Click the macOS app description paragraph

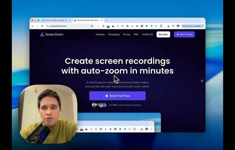point(117,84)
